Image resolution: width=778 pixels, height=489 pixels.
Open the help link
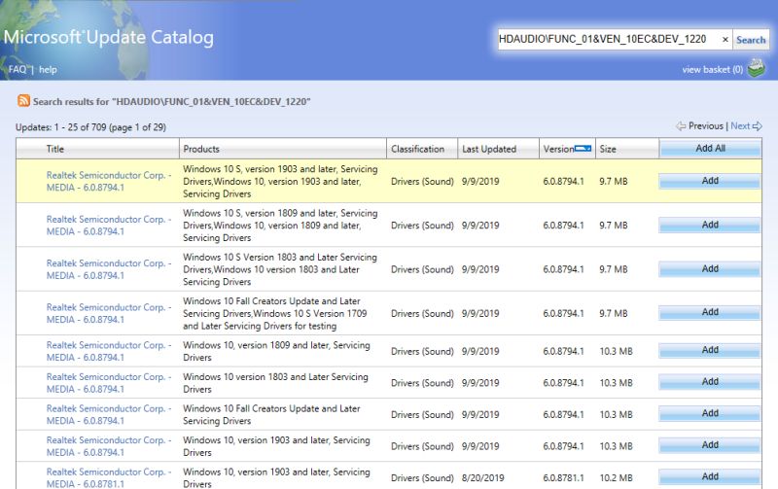[48, 69]
